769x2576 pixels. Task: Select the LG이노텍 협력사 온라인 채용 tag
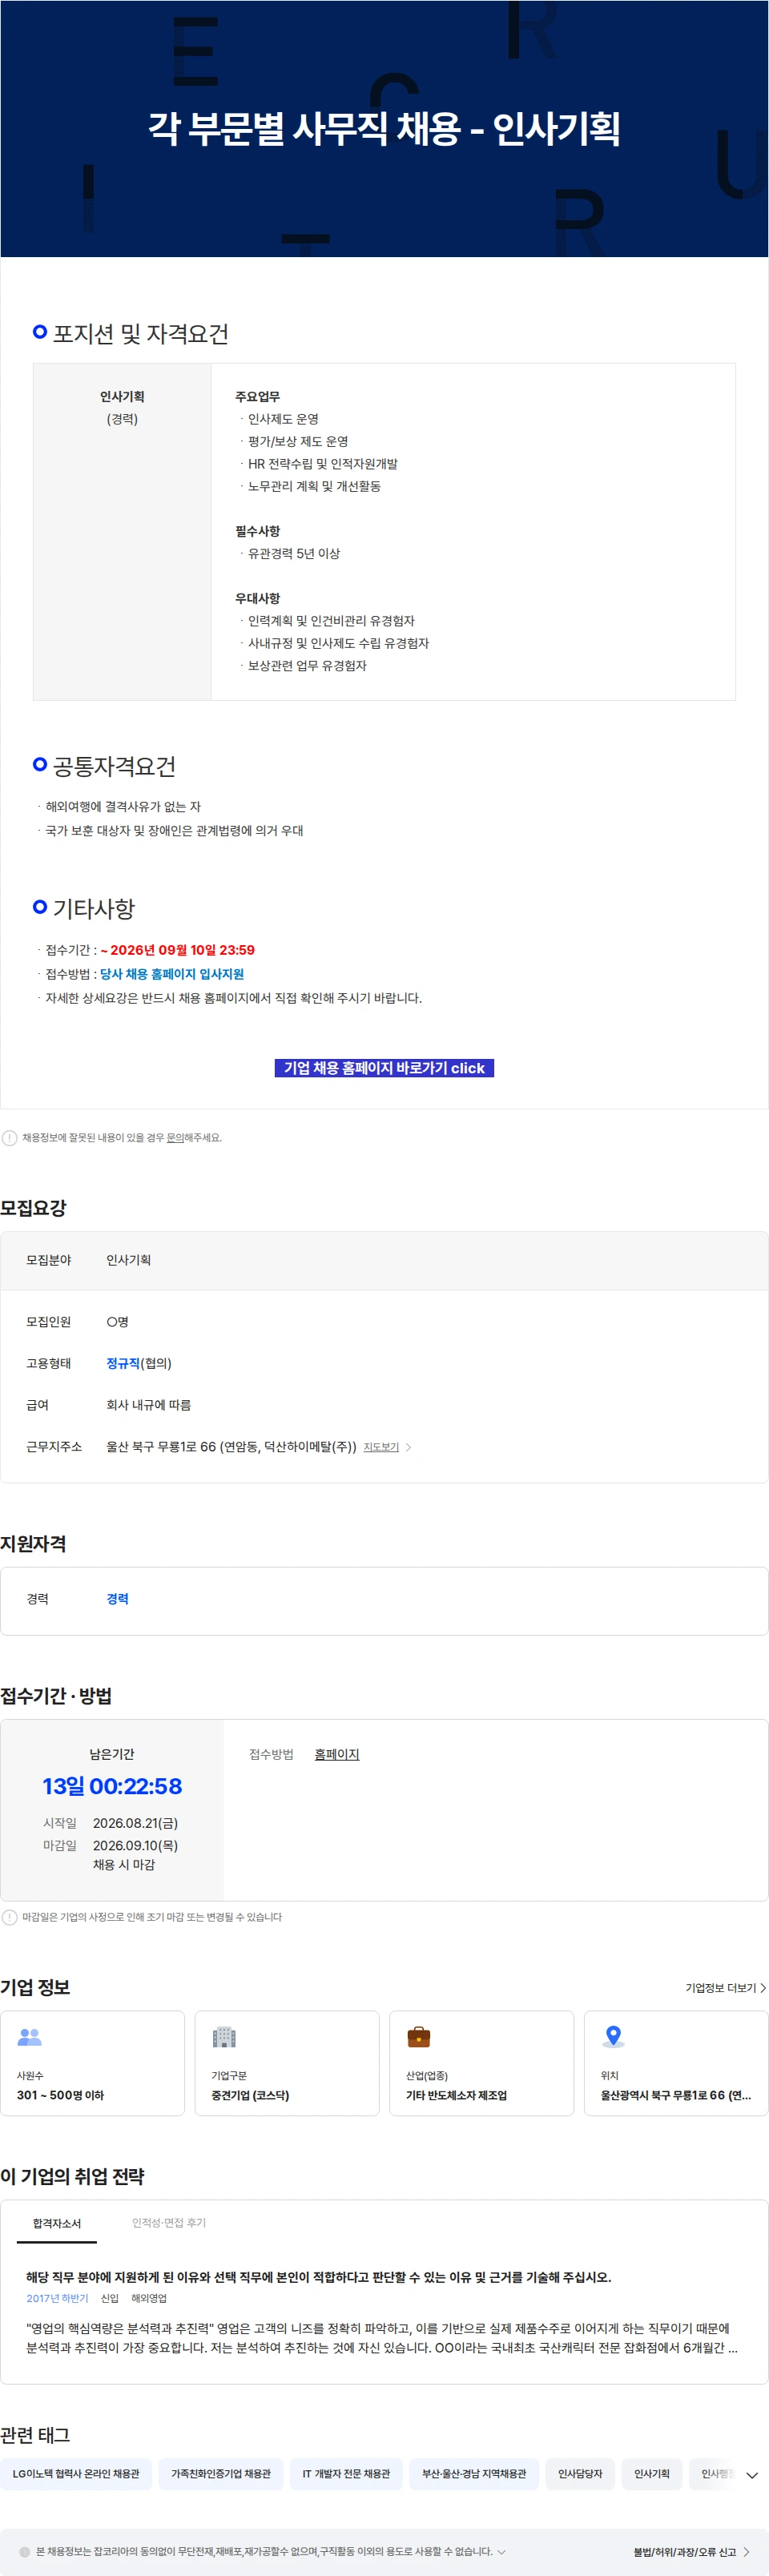(x=76, y=2473)
